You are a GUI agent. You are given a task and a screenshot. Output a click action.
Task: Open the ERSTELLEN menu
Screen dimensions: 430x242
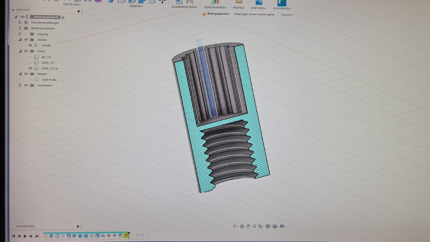pyautogui.click(x=72, y=4)
